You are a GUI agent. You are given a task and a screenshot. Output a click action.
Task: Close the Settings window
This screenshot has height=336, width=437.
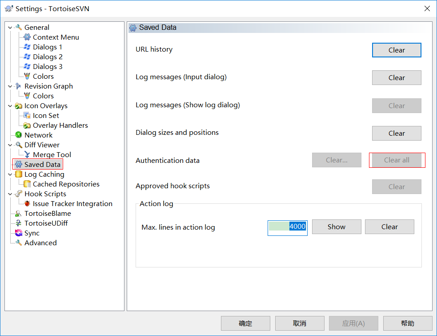point(427,8)
